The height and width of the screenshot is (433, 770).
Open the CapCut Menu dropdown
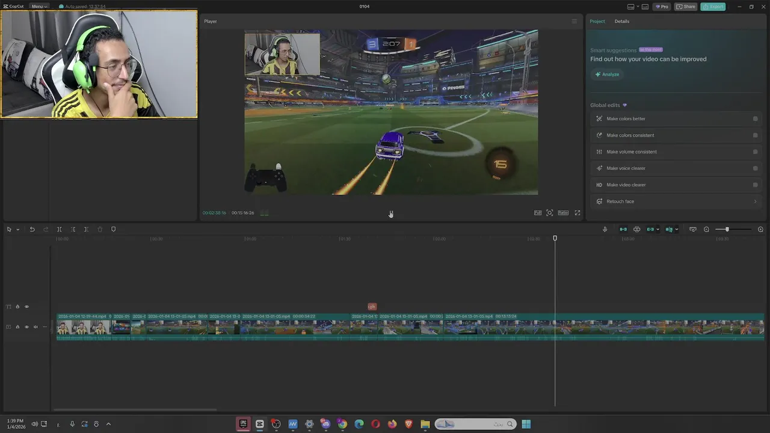[39, 7]
